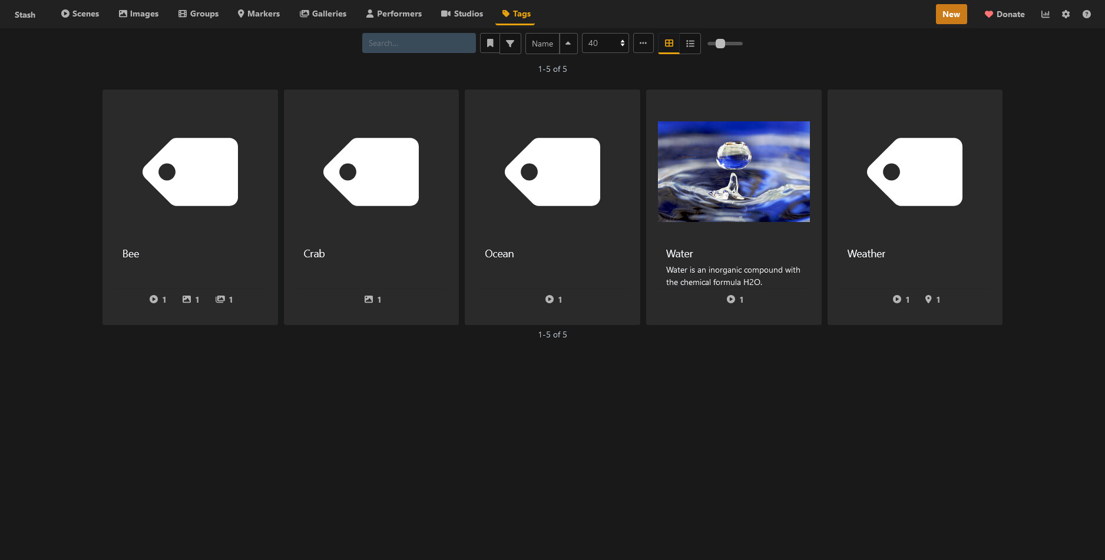
Task: Open the Ocean tag placeholder image
Action: [552, 172]
